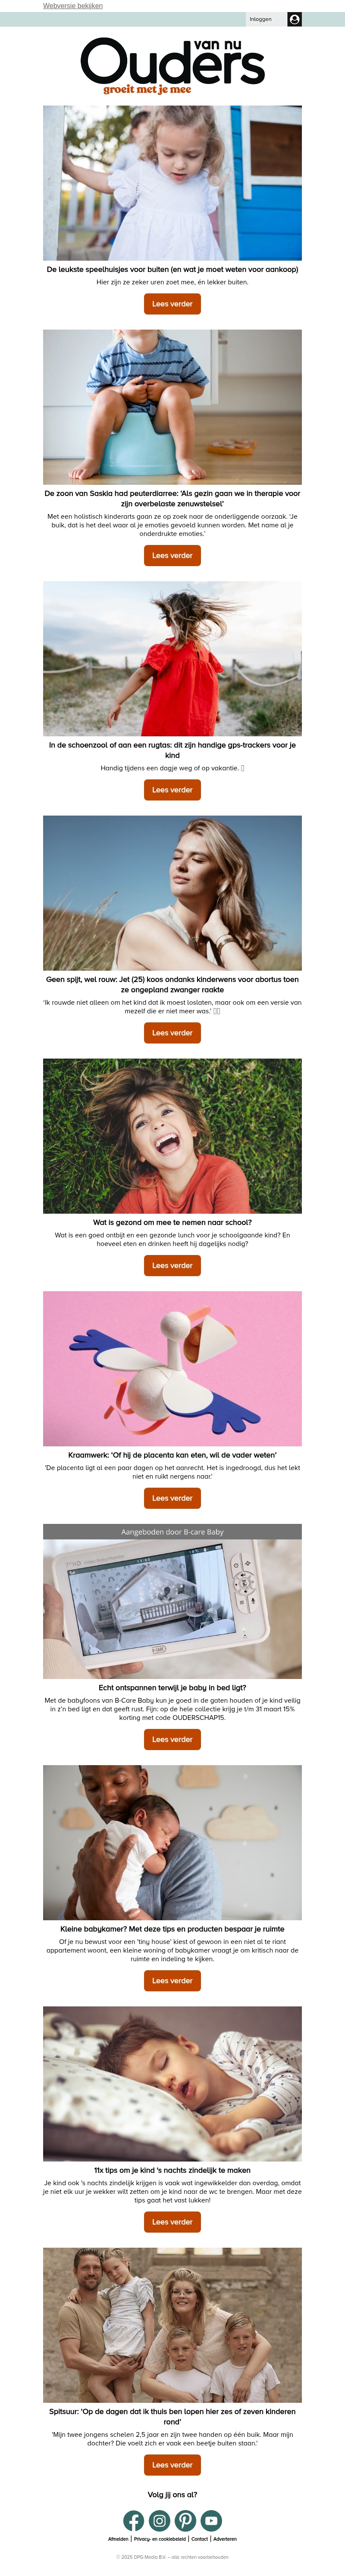This screenshot has height=2576, width=345.
Task: Click Lees verder under B-care baby article
Action: pyautogui.click(x=172, y=1739)
